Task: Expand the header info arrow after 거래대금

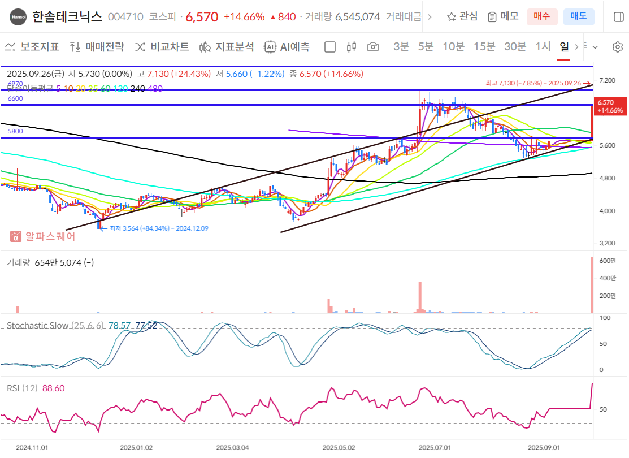Action: [x=430, y=17]
